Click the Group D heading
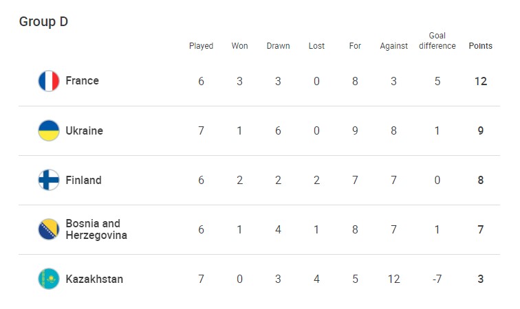This screenshot has width=520, height=309. (x=43, y=21)
